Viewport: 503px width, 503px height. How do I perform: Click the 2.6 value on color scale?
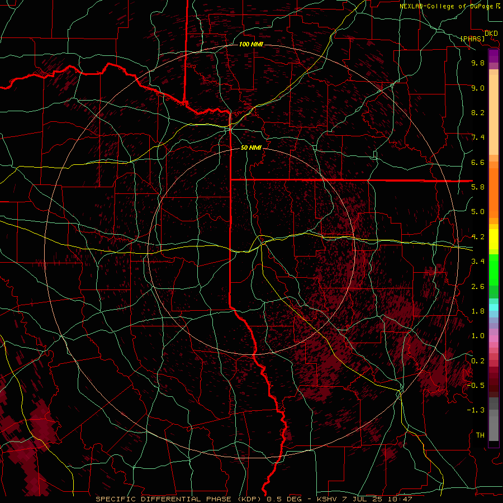pyautogui.click(x=478, y=287)
